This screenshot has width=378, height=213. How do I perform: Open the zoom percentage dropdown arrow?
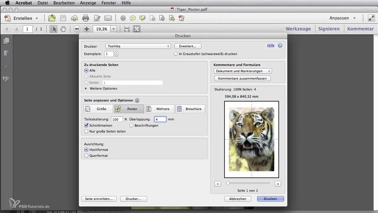pos(114,29)
